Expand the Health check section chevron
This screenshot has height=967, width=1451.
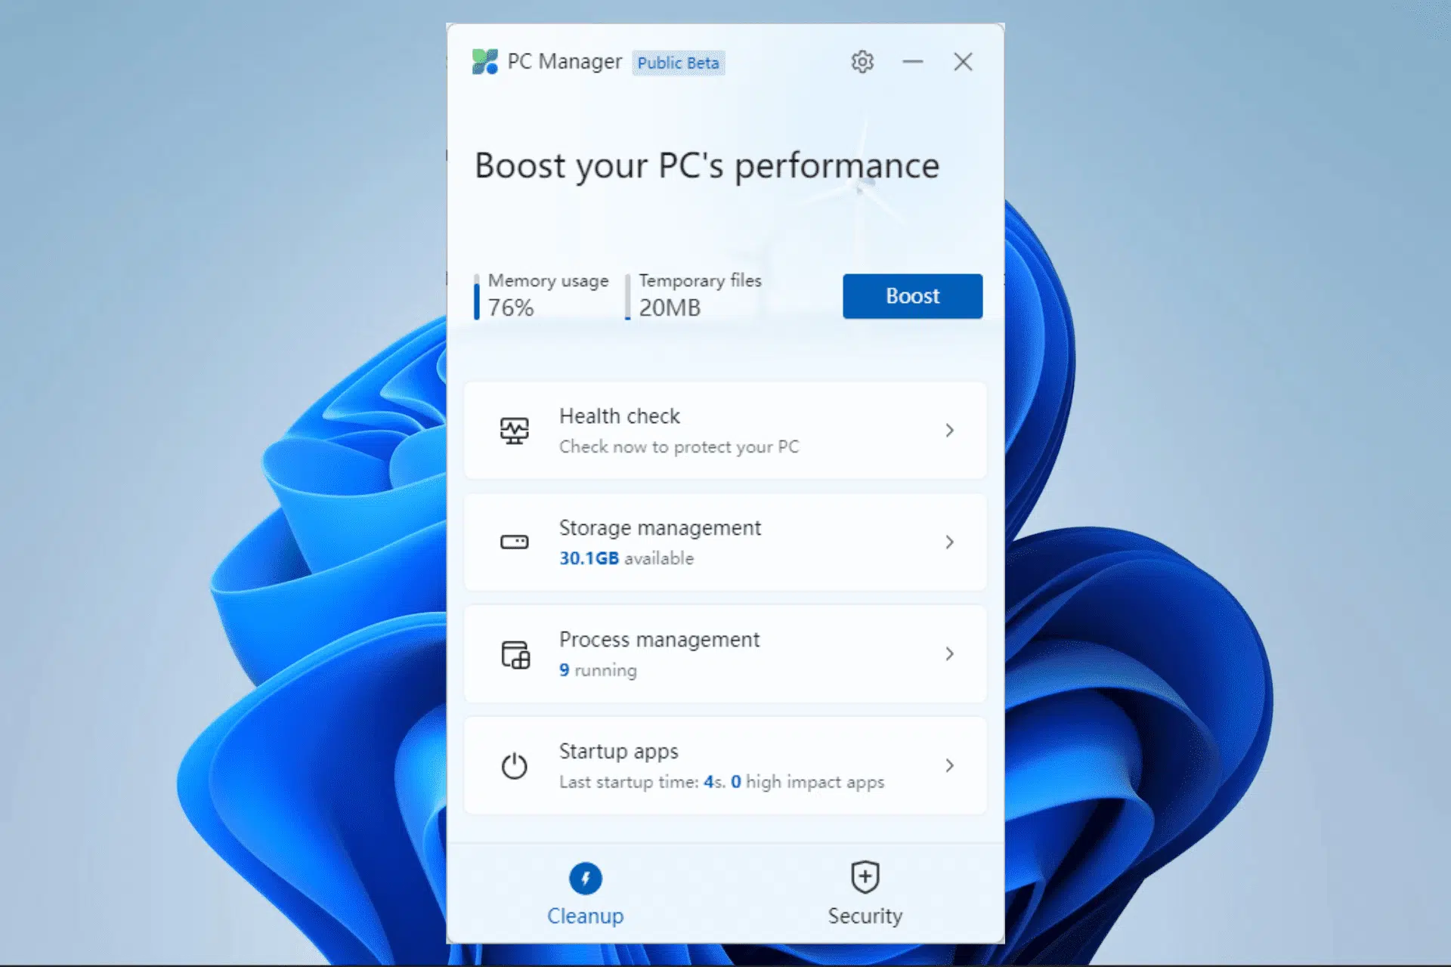point(950,429)
